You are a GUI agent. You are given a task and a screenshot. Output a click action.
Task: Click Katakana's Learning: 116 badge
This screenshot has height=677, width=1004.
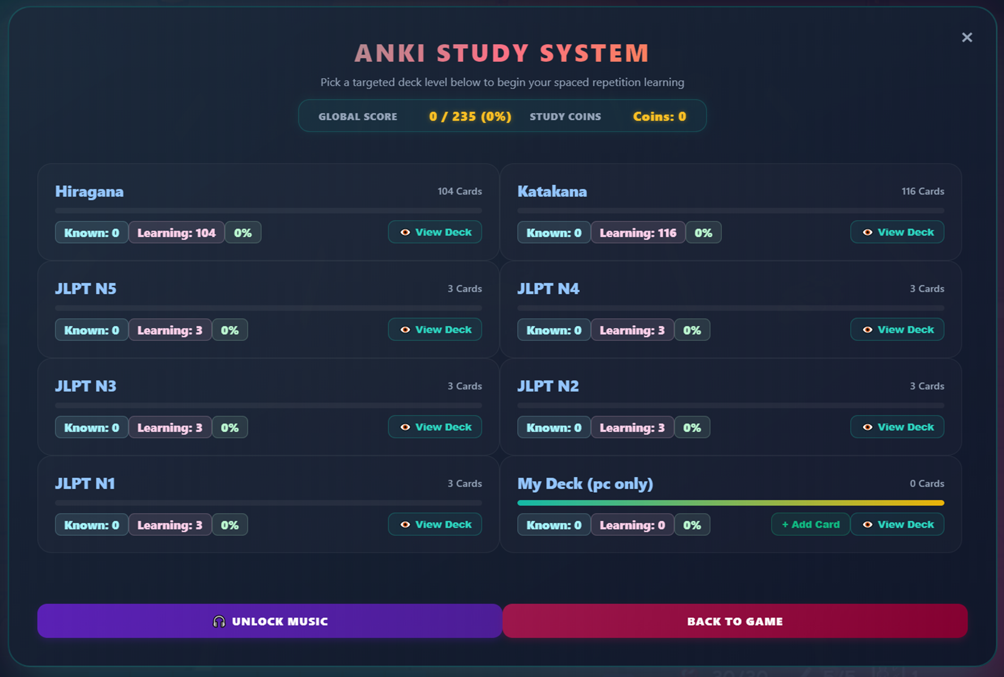tap(638, 233)
